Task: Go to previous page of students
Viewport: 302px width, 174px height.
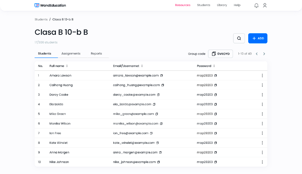Action: click(x=257, y=54)
